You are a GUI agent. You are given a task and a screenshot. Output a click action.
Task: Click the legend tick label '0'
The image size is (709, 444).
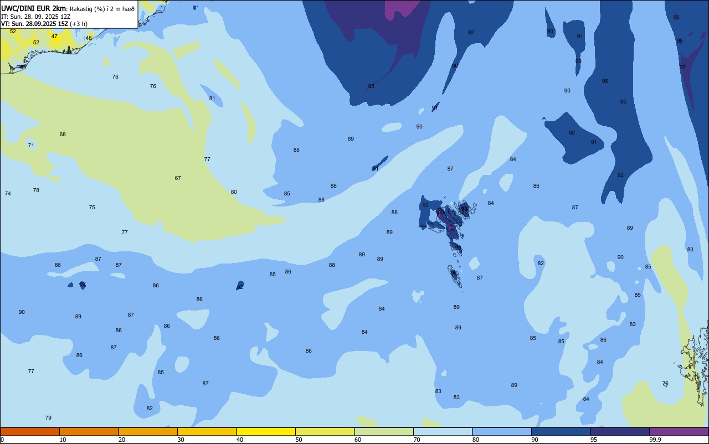click(2, 440)
